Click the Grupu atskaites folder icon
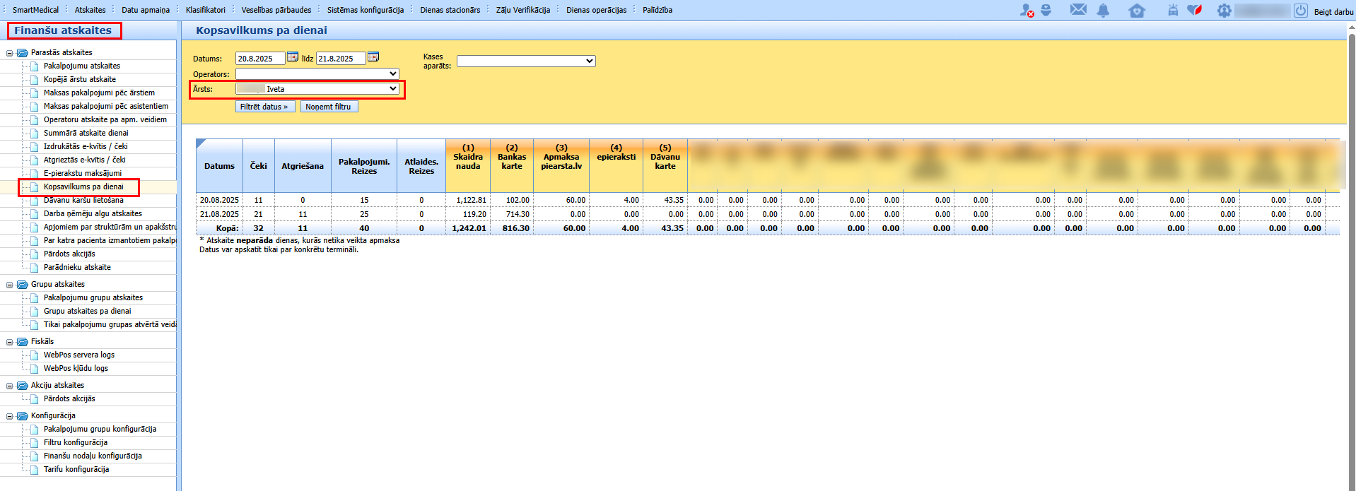The width and height of the screenshot is (1356, 491). tap(23, 284)
